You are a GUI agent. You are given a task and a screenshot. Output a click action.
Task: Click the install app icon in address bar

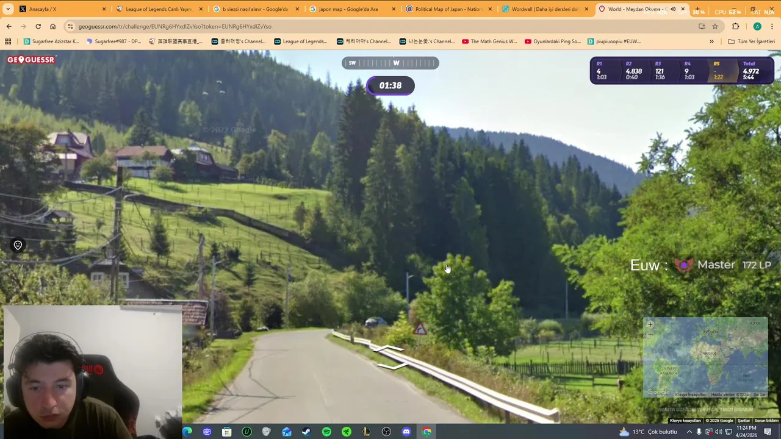702,26
